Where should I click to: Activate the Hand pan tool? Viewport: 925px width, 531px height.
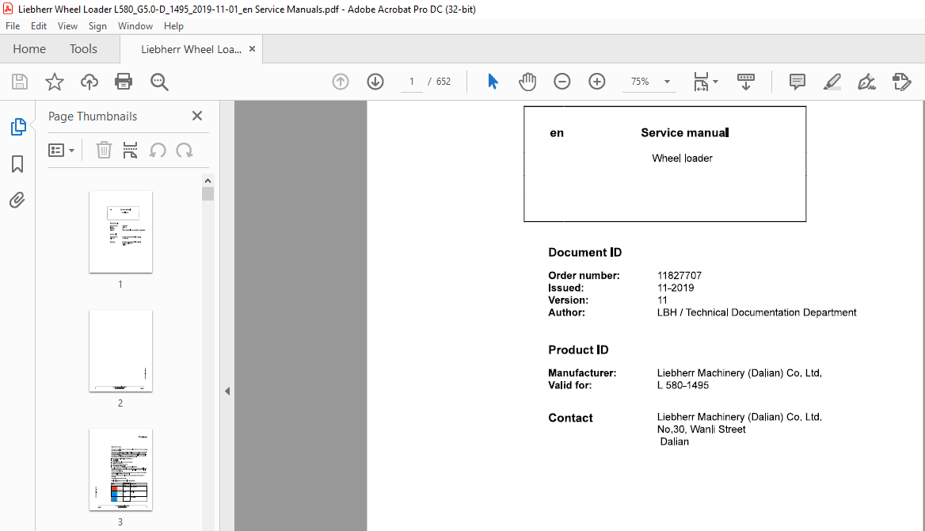(x=527, y=82)
